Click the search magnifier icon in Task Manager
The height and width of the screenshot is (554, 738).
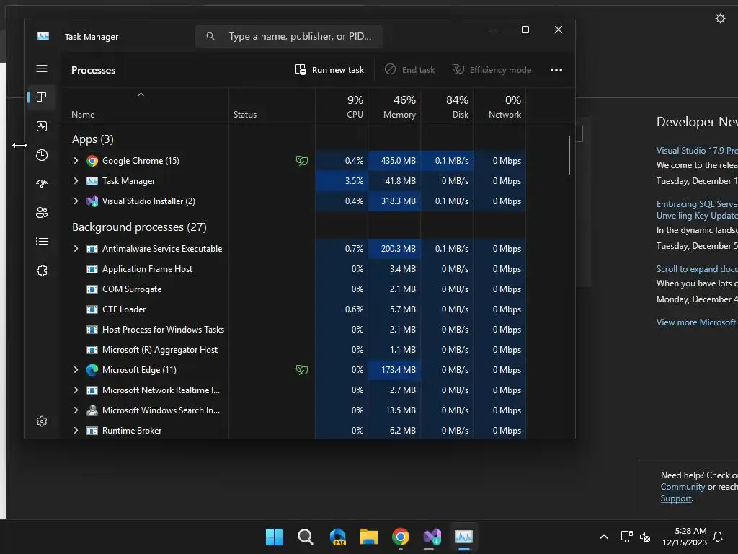[x=210, y=36]
